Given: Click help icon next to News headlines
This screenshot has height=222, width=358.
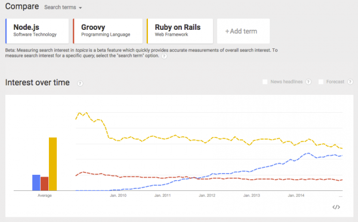Looking at the screenshot, I should [x=308, y=82].
